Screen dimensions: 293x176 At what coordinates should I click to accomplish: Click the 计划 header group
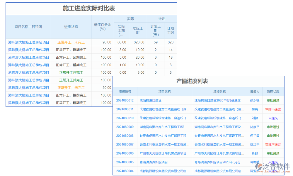(x=162, y=18)
